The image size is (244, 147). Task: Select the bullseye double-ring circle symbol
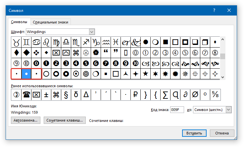(86, 74)
